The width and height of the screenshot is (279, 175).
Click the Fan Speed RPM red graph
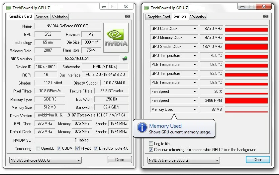click(x=246, y=100)
